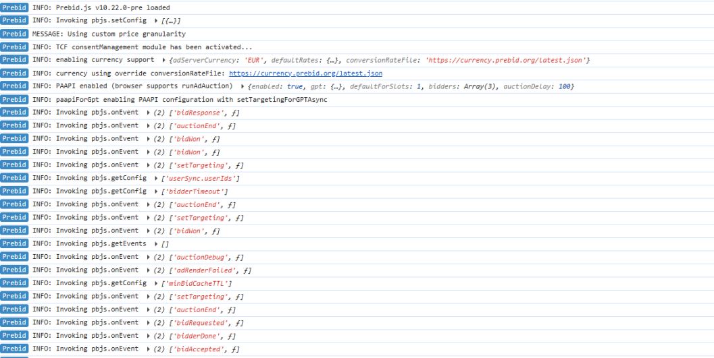Select the 'bidResponse' event name string
This screenshot has width=714, height=358.
coord(200,113)
